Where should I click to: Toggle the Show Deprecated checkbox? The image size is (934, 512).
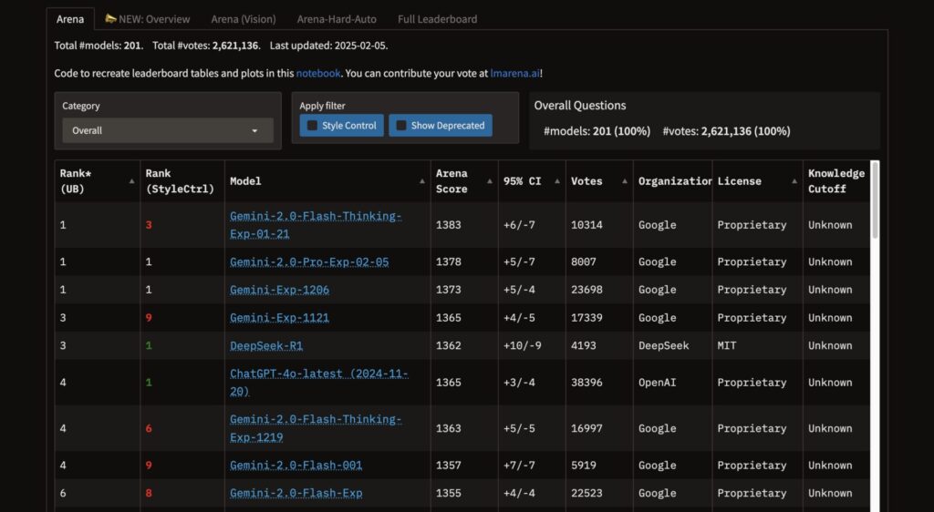pyautogui.click(x=402, y=126)
